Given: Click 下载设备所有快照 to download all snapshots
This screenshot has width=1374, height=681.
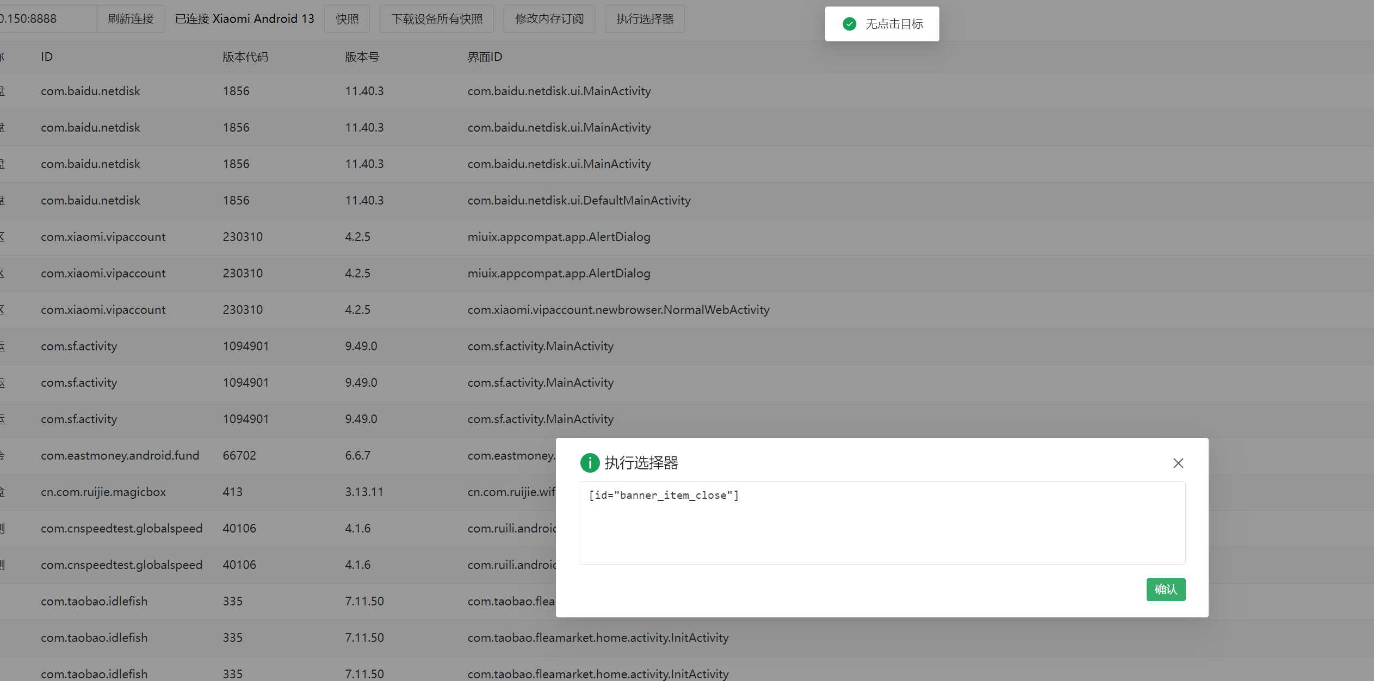Looking at the screenshot, I should [437, 18].
